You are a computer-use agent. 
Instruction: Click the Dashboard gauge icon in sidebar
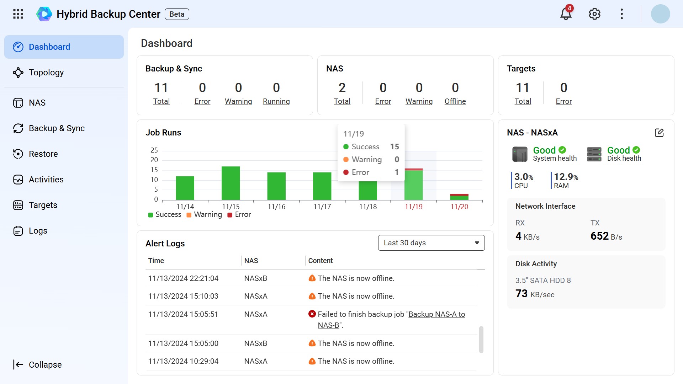pos(18,47)
